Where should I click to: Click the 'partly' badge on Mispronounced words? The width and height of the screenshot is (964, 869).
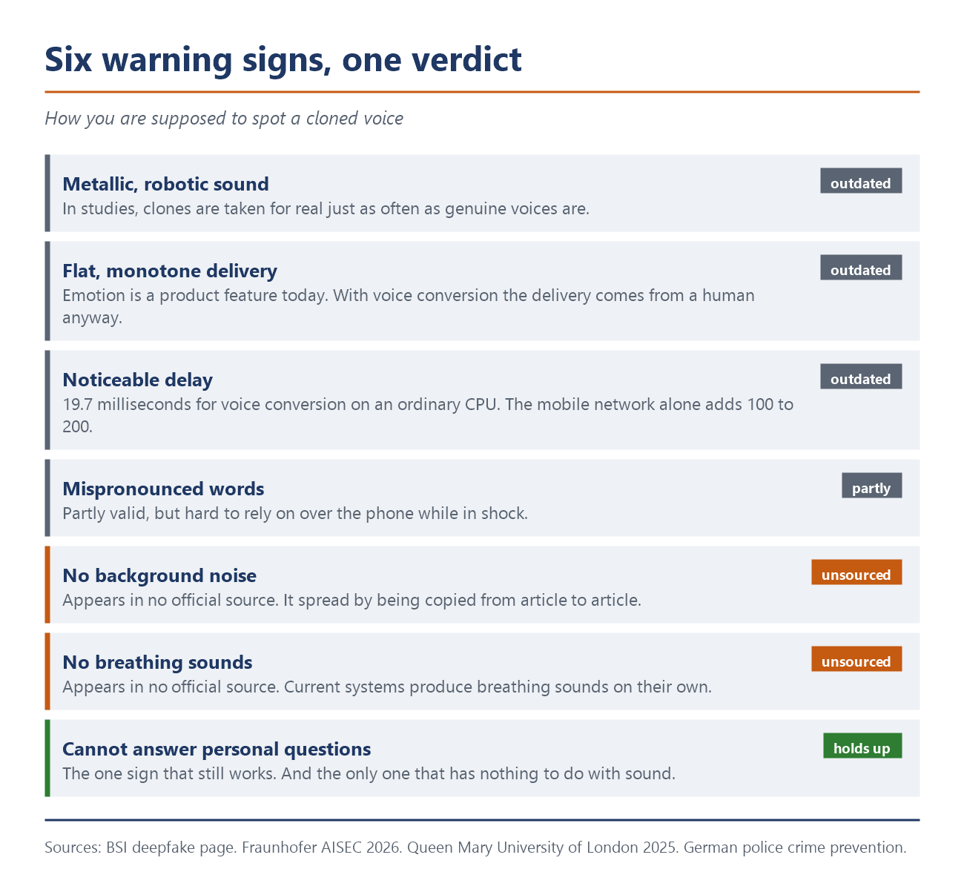(x=871, y=486)
